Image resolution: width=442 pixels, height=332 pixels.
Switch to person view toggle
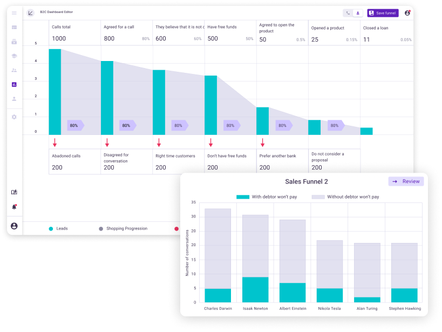click(358, 13)
